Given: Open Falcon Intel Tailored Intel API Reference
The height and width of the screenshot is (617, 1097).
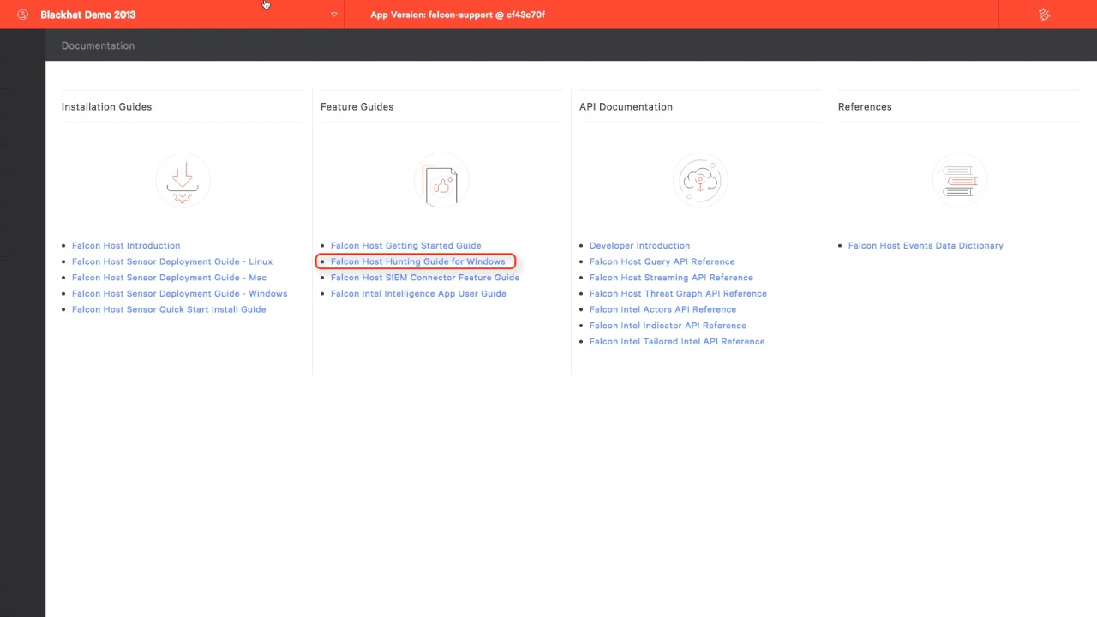Looking at the screenshot, I should click(x=677, y=341).
